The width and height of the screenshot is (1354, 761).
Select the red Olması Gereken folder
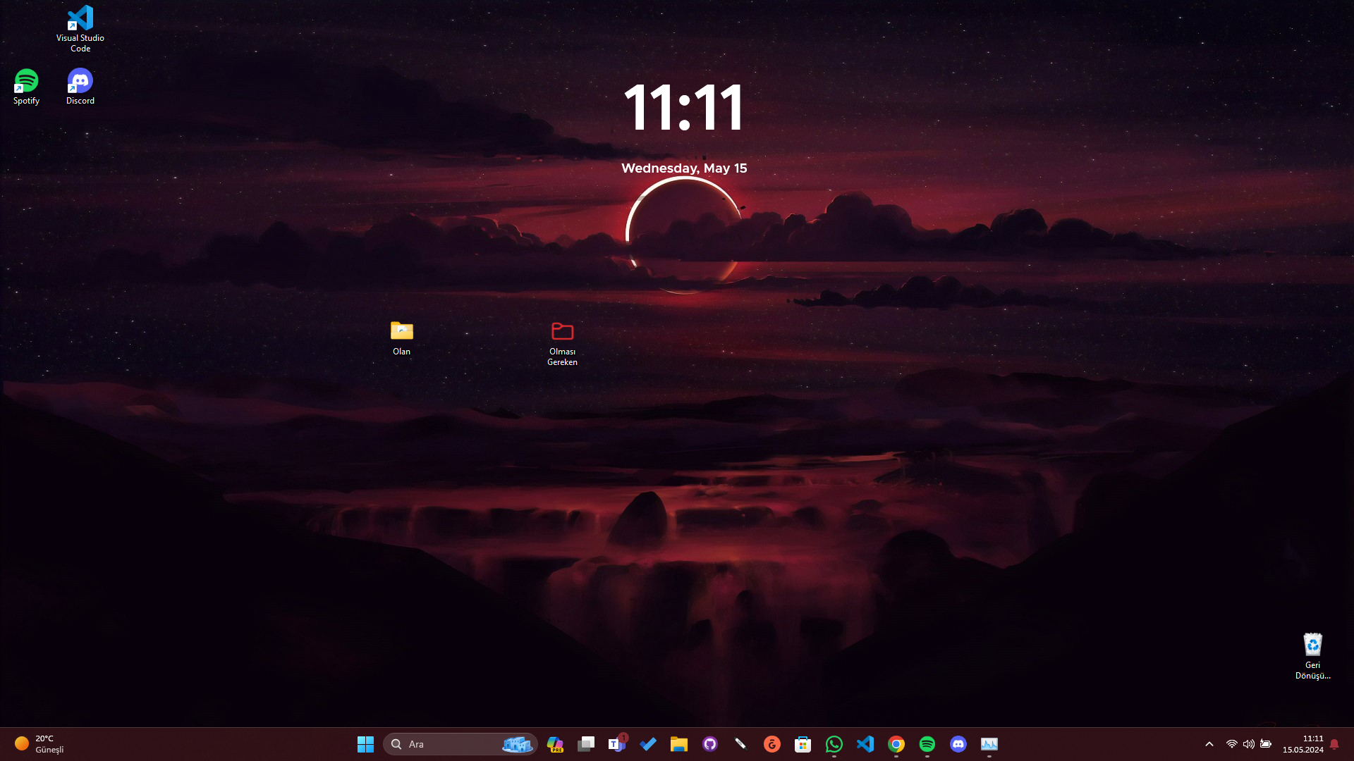click(562, 342)
